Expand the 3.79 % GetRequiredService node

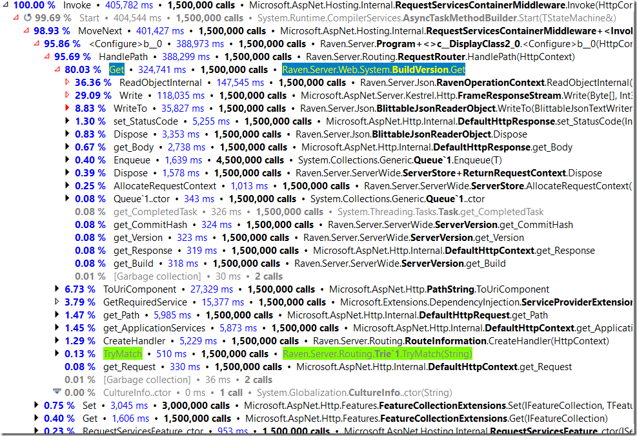click(57, 302)
